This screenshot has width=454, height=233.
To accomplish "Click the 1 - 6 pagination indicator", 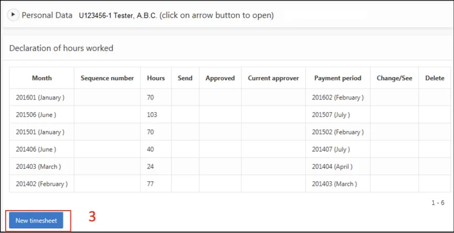I will coord(438,203).
